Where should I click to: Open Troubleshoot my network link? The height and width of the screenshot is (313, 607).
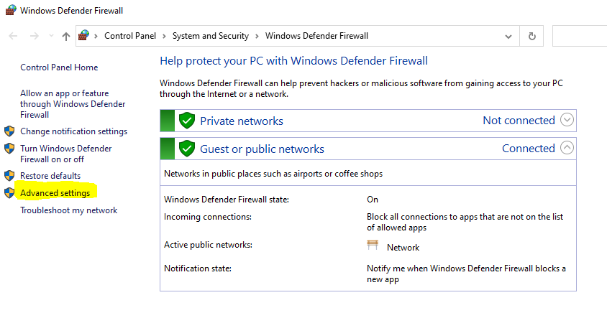tap(68, 210)
